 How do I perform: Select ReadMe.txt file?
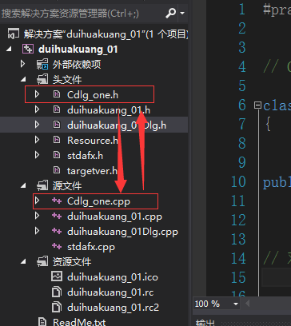(x=79, y=322)
